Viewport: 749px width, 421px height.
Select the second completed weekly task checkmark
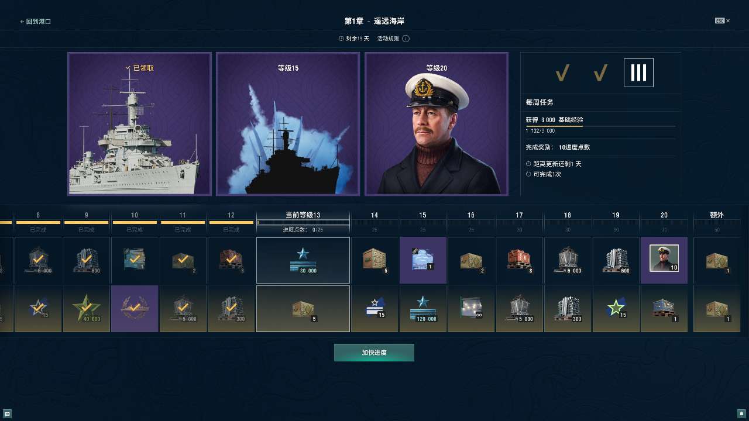coord(600,73)
